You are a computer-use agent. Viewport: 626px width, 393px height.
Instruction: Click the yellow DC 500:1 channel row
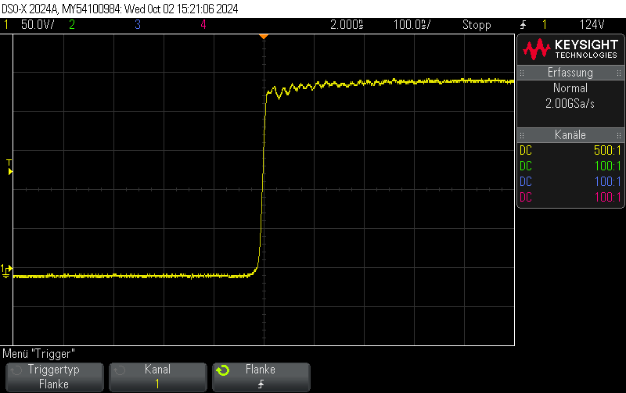(x=570, y=150)
